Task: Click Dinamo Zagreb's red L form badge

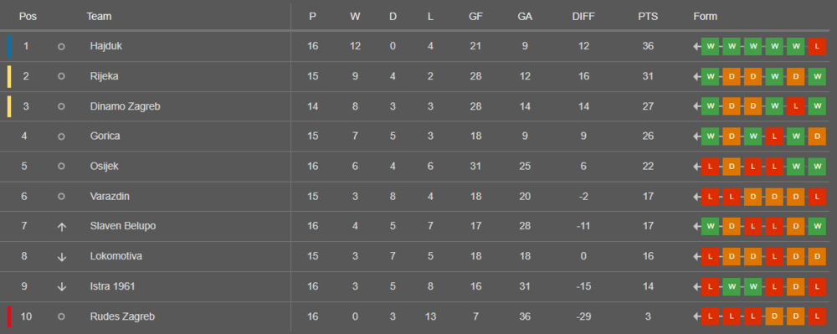Action: (795, 106)
